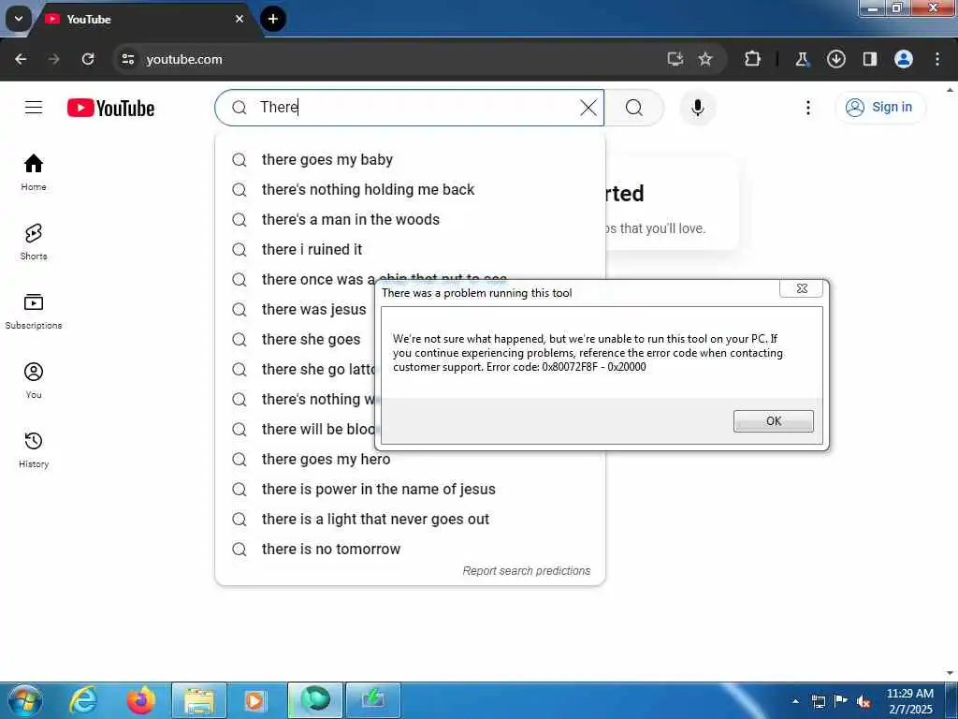Open Chrome Labs flask icon
Viewport: 958px width, 719px height.
(x=802, y=59)
